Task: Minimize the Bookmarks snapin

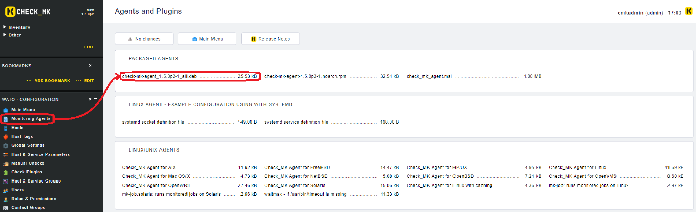Action: point(95,66)
